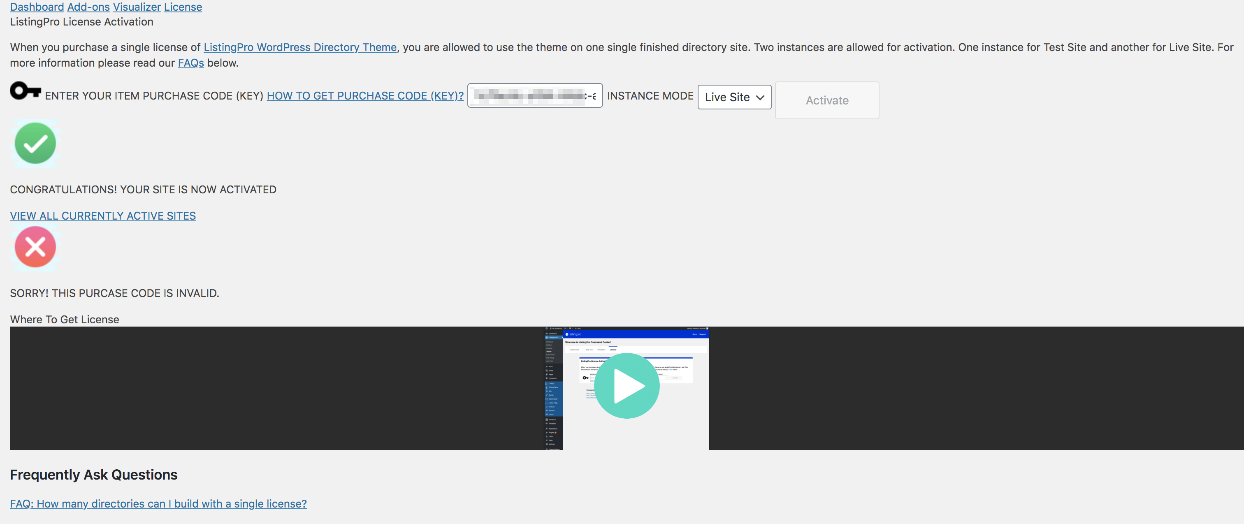Select the ListingPro License Activation heading text
Image resolution: width=1244 pixels, height=524 pixels.
click(x=81, y=22)
